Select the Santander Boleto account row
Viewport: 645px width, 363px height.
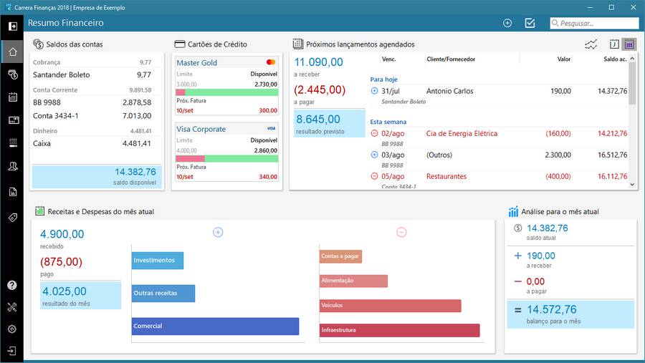coord(92,75)
